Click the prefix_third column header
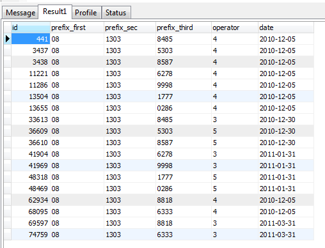The width and height of the screenshot is (325, 248). click(184, 27)
